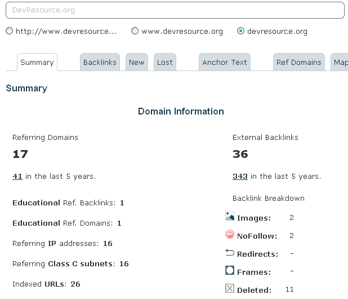Select the www.devresource.org radio option

(135, 31)
